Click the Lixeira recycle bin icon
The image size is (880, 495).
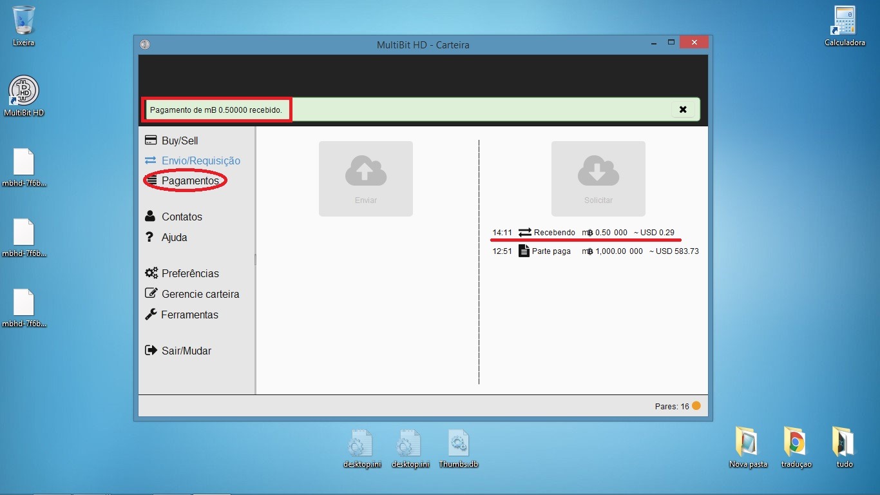click(x=24, y=22)
